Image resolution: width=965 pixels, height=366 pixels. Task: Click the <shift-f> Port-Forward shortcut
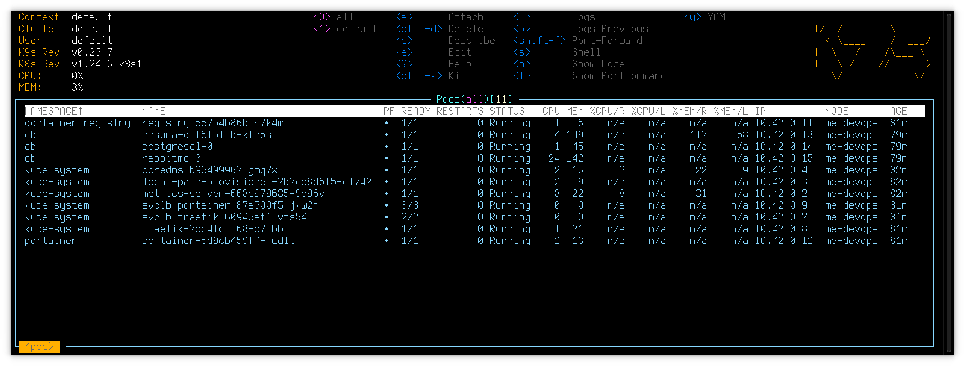[x=578, y=41]
